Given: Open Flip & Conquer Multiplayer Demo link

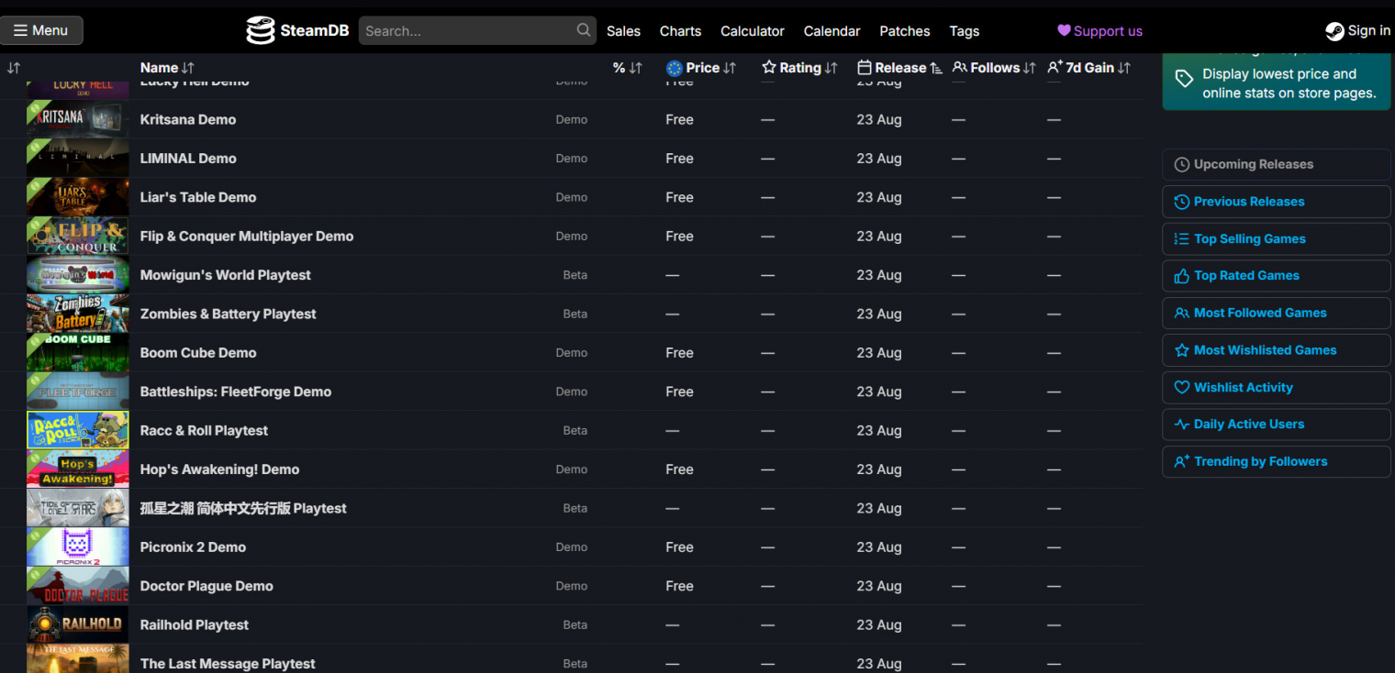Looking at the screenshot, I should tap(247, 237).
